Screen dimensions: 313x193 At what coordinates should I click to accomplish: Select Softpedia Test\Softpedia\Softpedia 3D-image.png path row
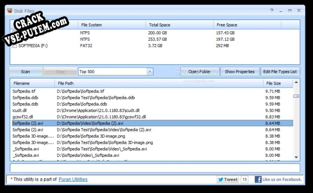(152, 143)
